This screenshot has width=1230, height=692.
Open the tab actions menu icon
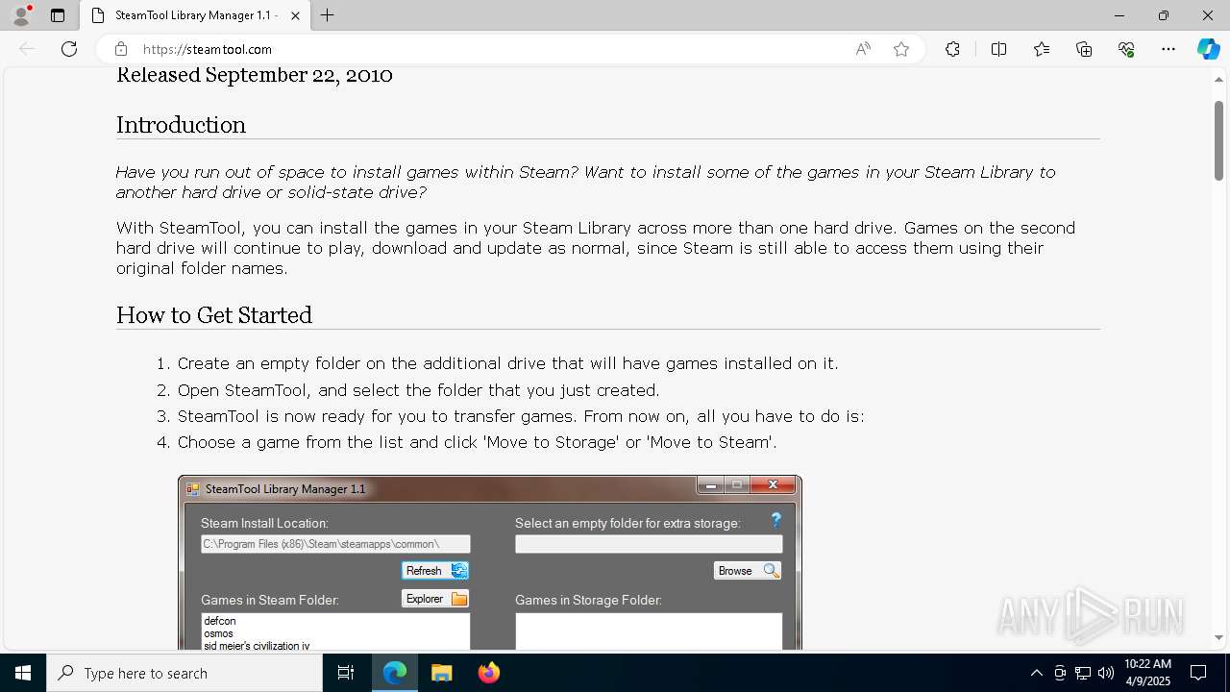[58, 15]
